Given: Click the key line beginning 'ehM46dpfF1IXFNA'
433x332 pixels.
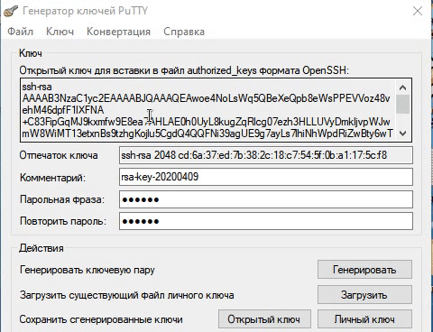Looking at the screenshot, I should [63, 110].
